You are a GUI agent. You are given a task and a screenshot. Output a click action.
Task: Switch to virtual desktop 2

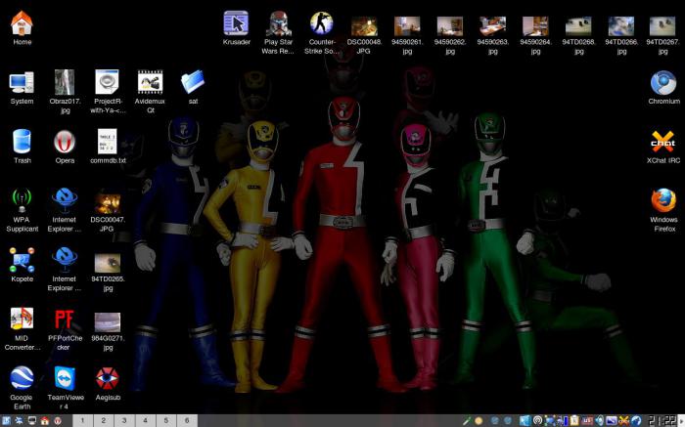coord(104,420)
